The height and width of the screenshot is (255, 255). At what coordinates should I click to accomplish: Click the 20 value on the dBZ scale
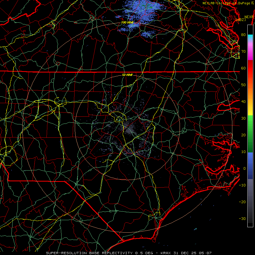(243, 135)
